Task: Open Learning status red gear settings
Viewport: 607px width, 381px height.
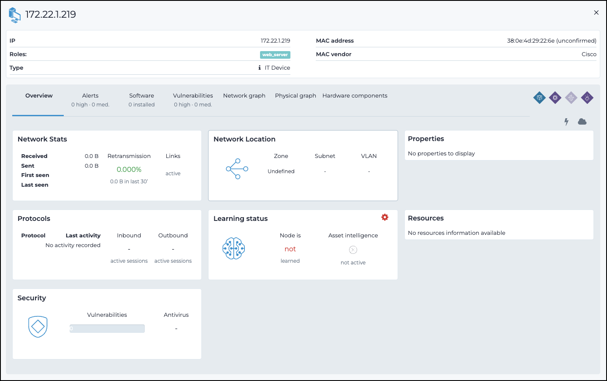Action: 385,217
